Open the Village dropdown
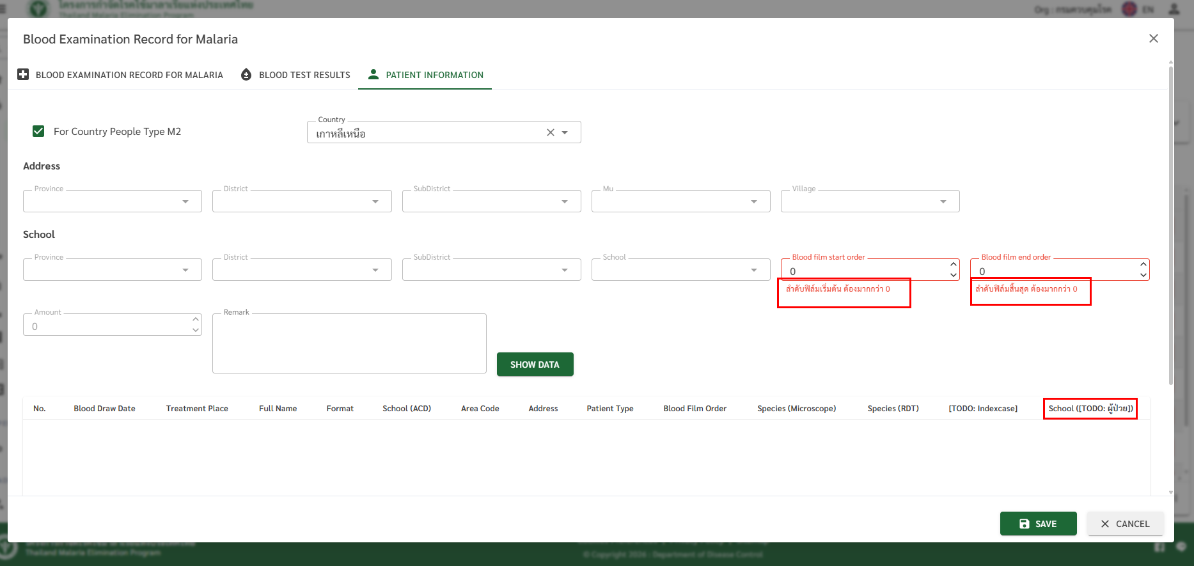1194x566 pixels. pyautogui.click(x=943, y=201)
